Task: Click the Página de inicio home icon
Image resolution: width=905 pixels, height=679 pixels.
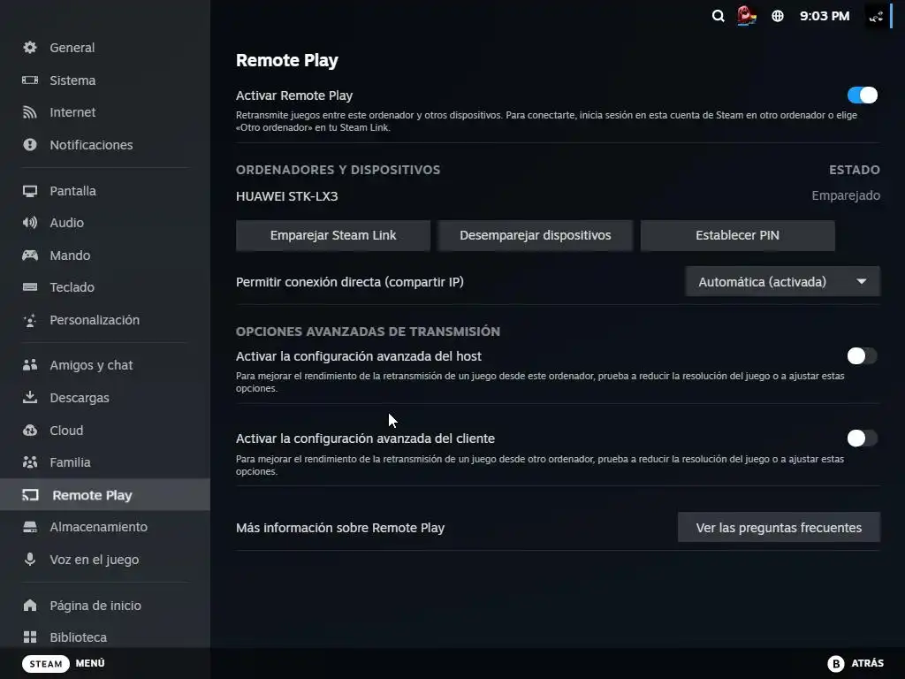Action: (x=30, y=605)
